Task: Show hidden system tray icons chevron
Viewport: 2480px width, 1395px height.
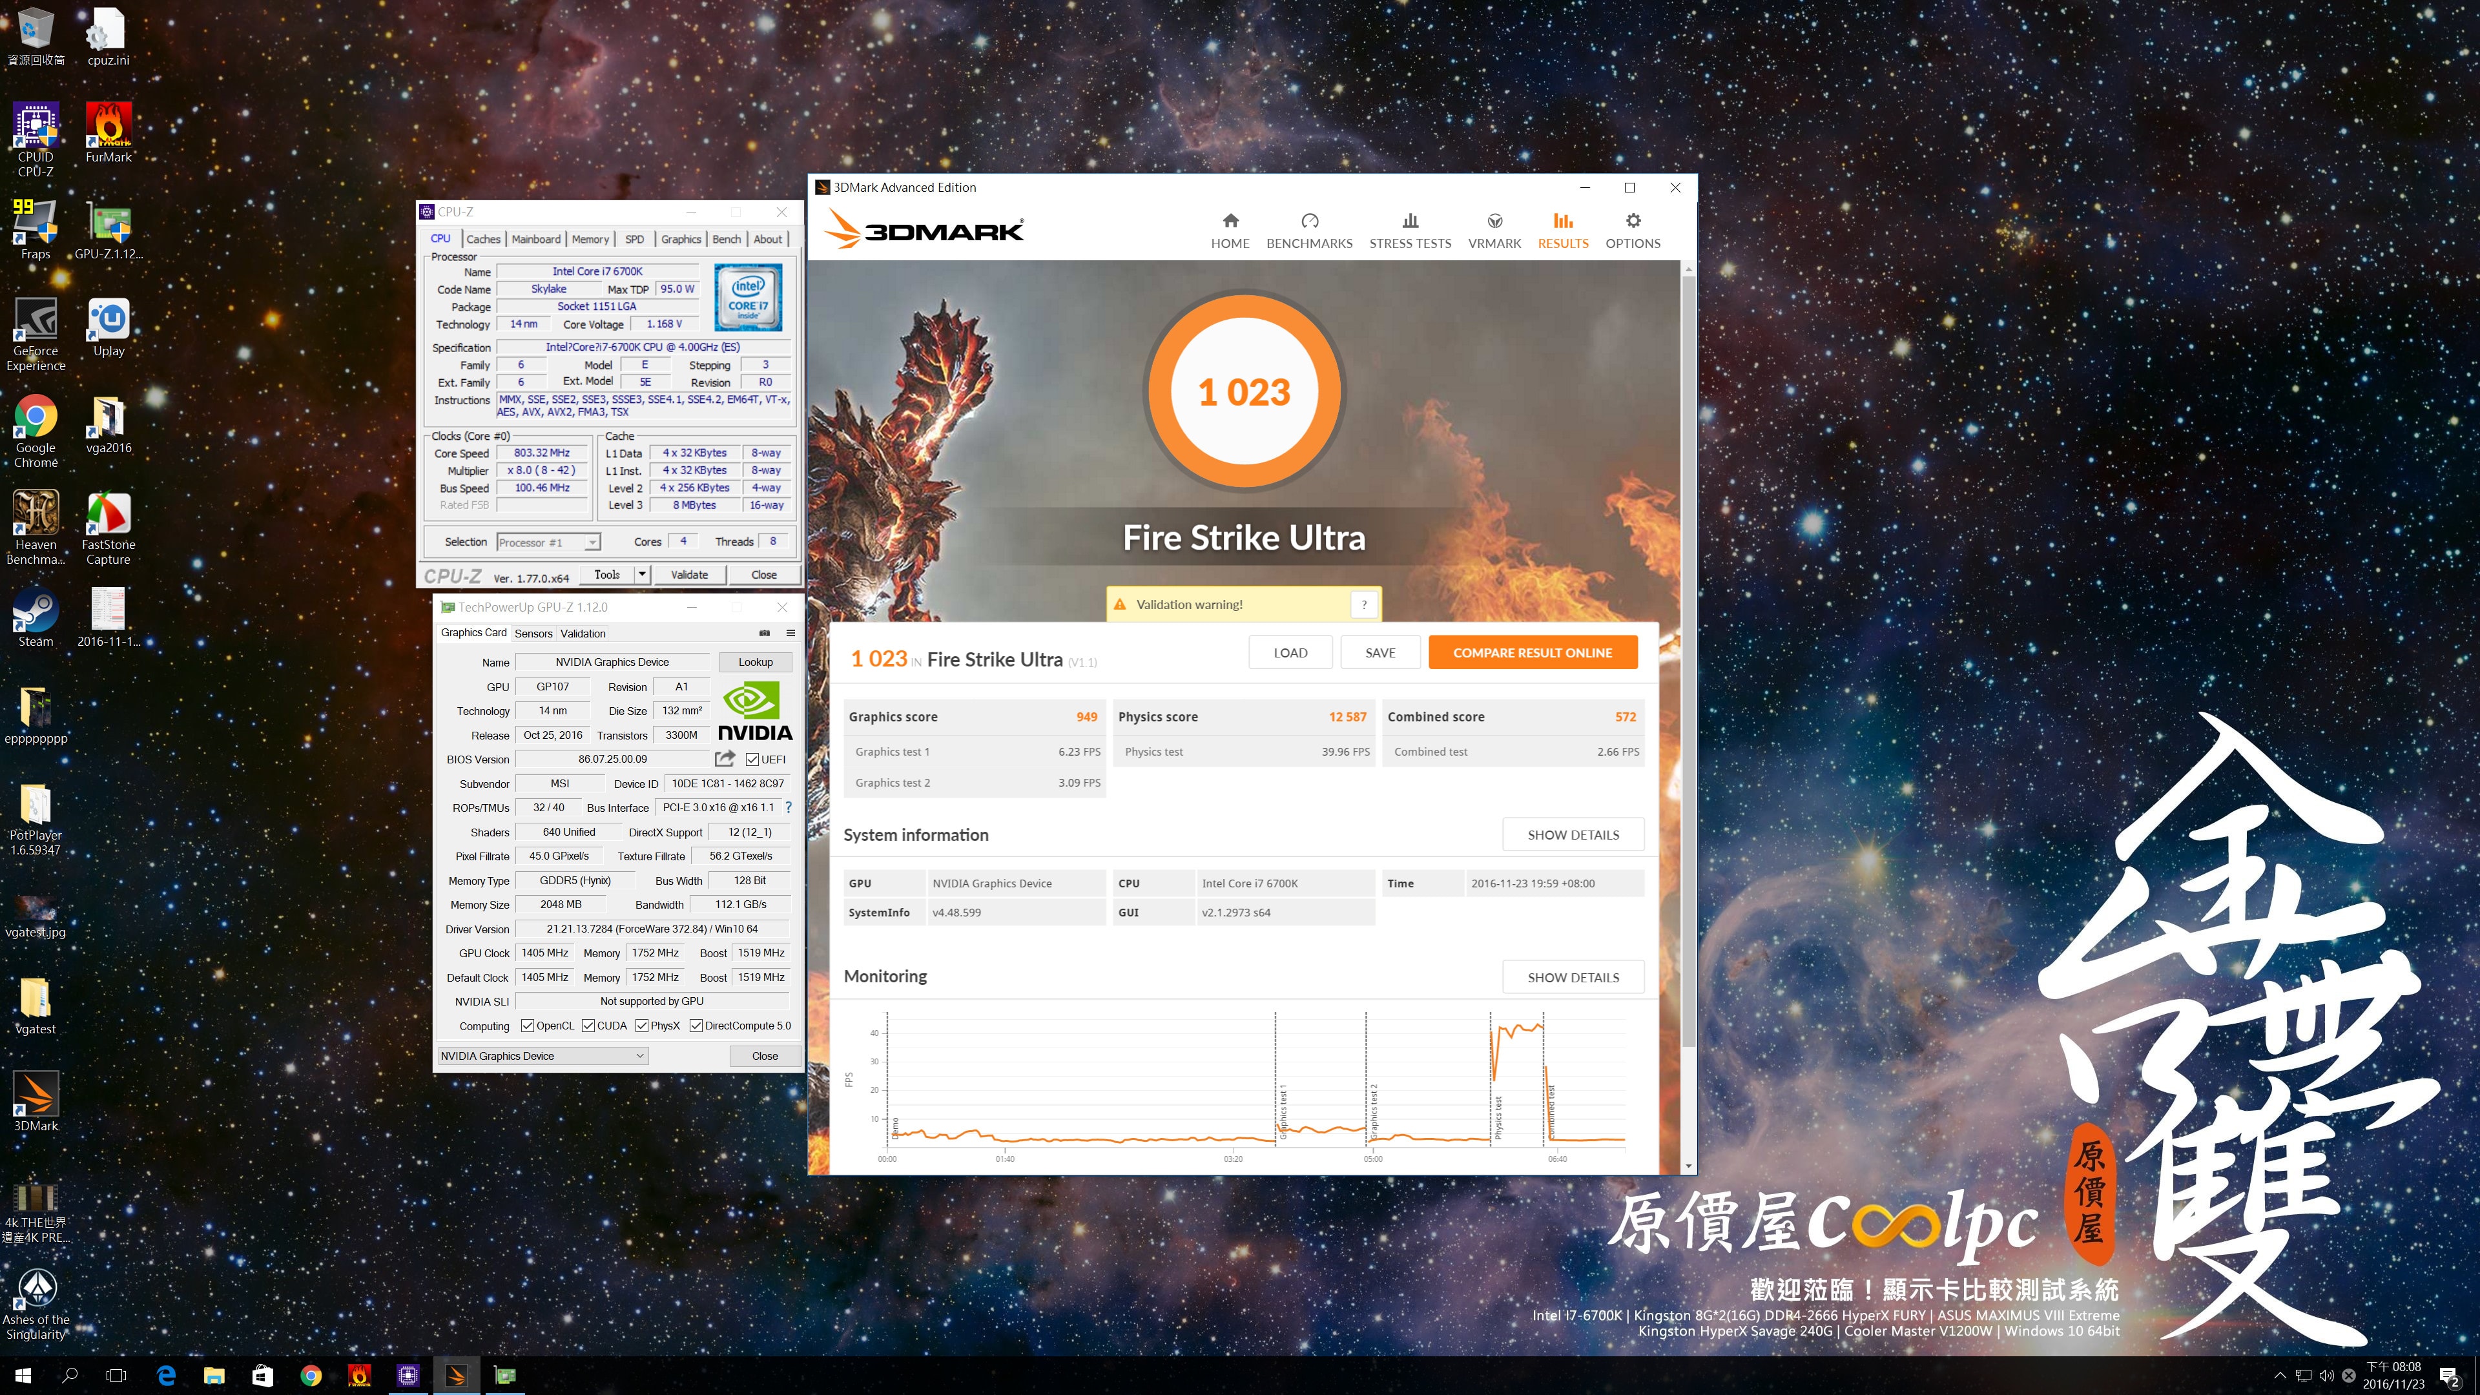Action: [2278, 1376]
